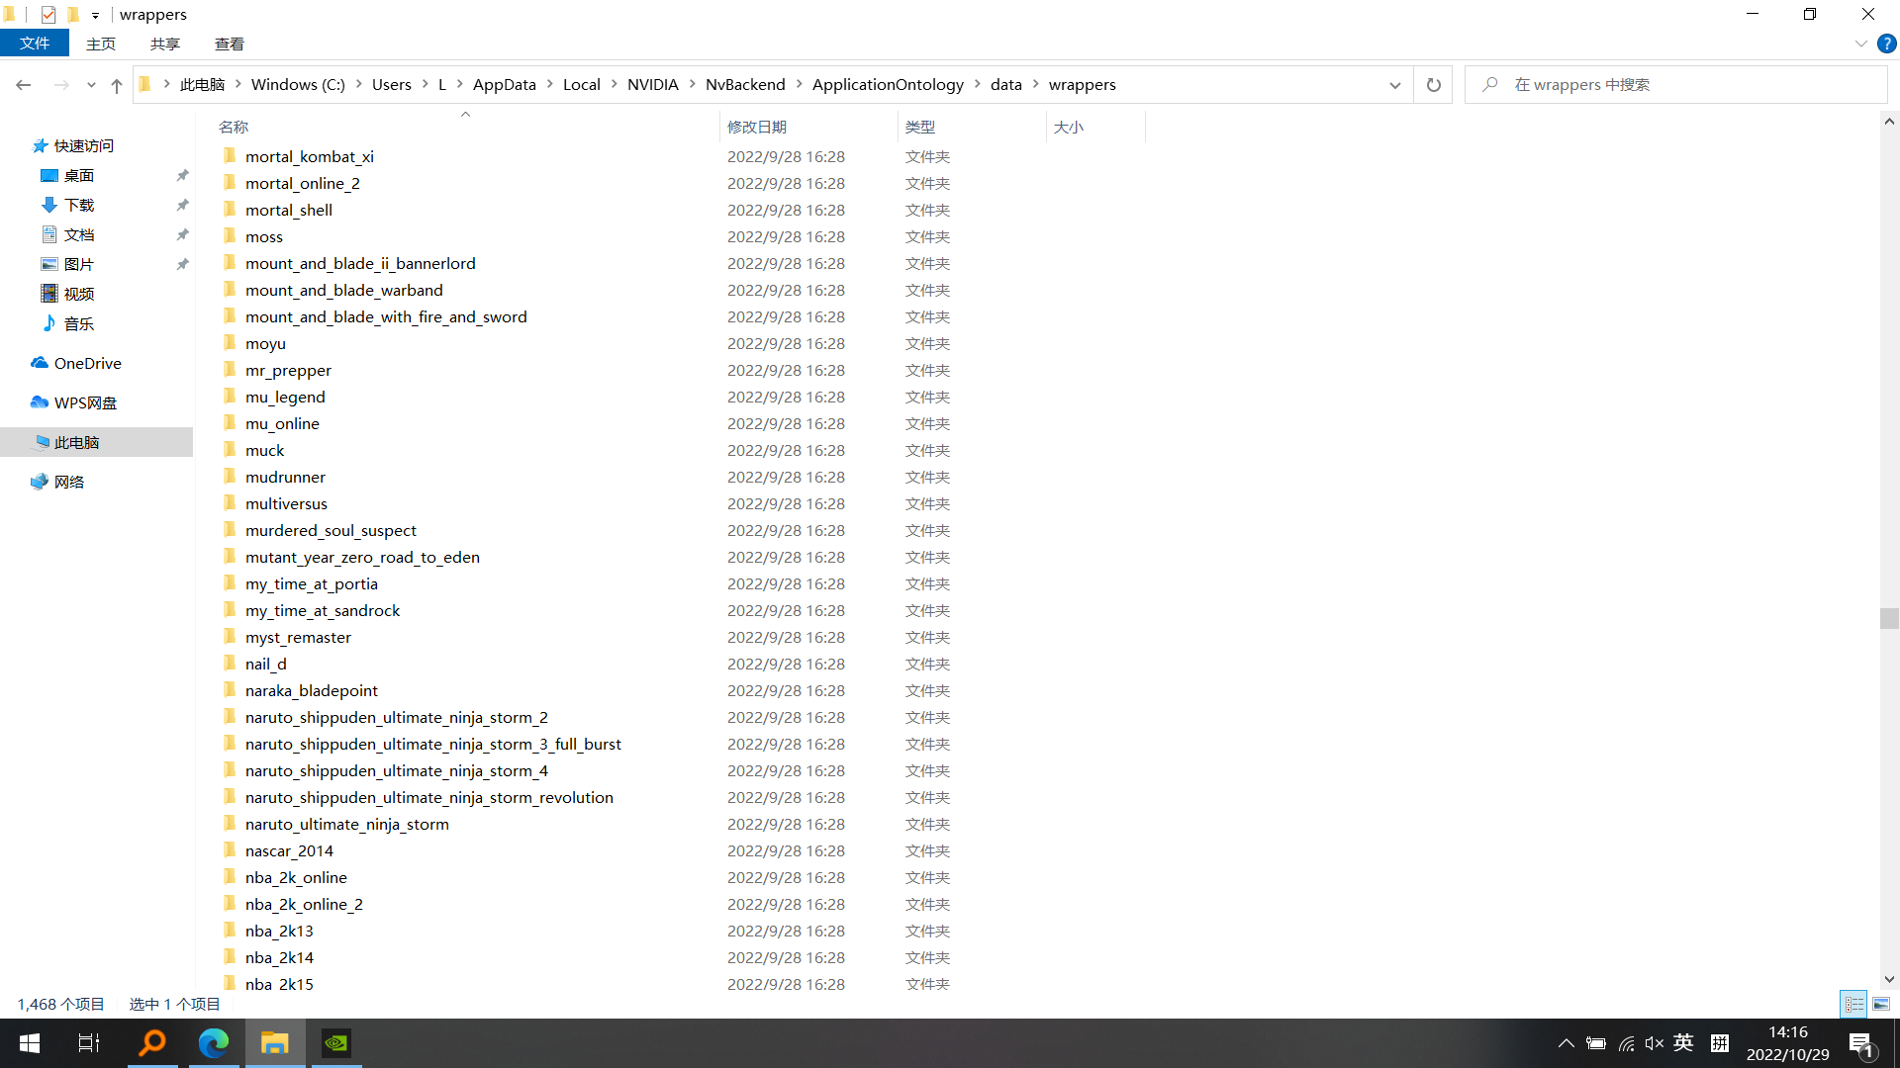
Task: Sort by the 名称 column header
Action: [465, 127]
